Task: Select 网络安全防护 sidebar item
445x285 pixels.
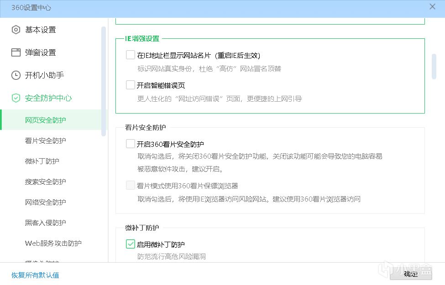Action: (45, 202)
